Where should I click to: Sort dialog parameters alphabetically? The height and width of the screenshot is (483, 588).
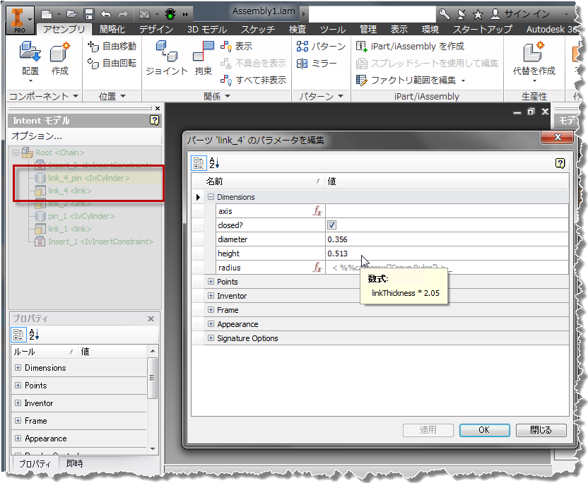[214, 163]
